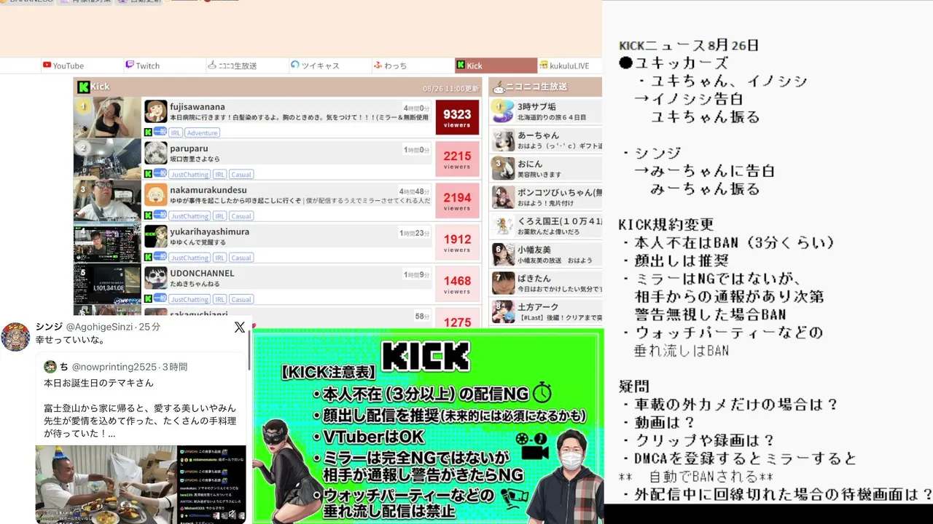Click Kick icon under paruparu's row
Image resolution: width=933 pixels, height=524 pixels.
[148, 174]
